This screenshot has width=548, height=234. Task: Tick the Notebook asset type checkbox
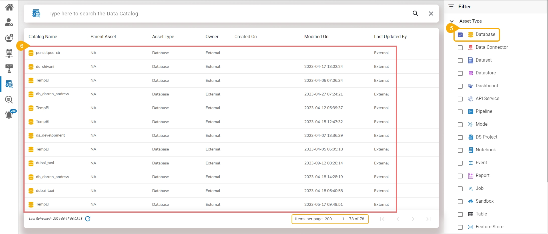(460, 150)
